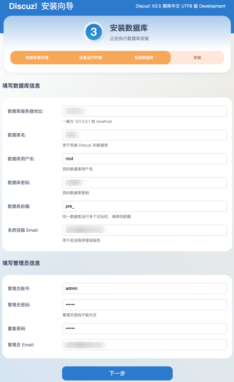Click the hint 一般为 127.0.0.1 或 localhost
Screen dimensions: 234x382
pos(87,122)
